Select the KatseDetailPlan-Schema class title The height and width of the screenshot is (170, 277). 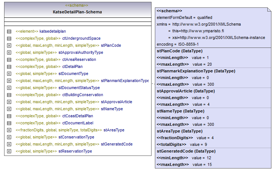[x=77, y=12]
